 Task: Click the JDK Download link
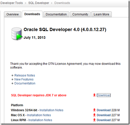tap(104, 95)
